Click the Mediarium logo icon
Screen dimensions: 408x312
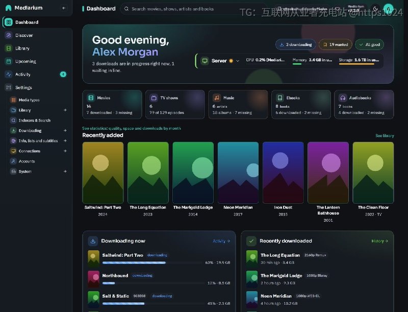[x=8, y=8]
